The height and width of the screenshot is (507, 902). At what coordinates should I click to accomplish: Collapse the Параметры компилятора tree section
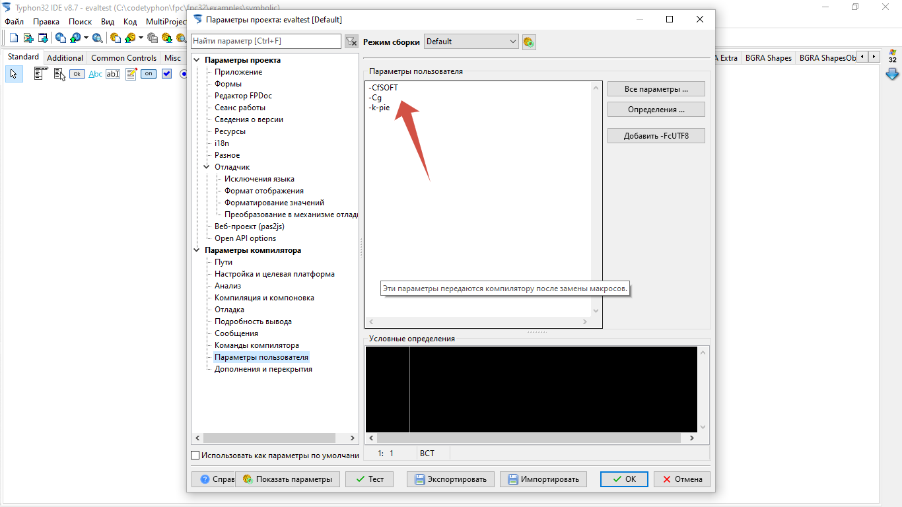[x=197, y=250]
